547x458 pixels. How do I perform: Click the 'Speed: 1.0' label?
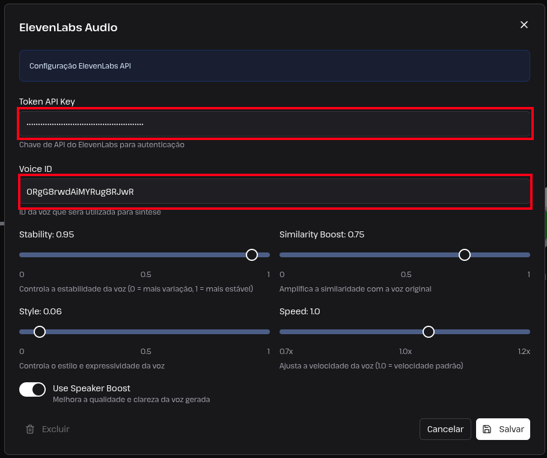(x=300, y=311)
